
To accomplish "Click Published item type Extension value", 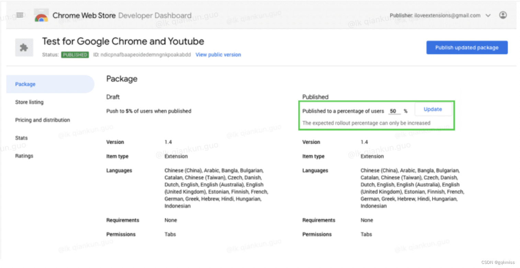I will pos(372,156).
